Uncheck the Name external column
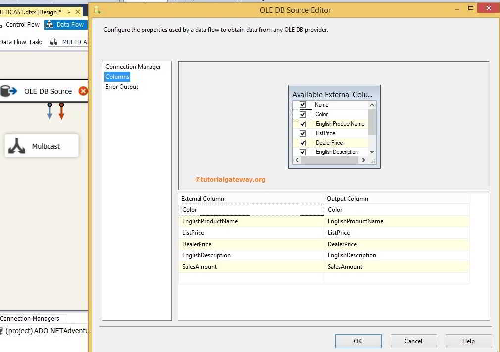Screen dimensions: 500x352 [303, 104]
